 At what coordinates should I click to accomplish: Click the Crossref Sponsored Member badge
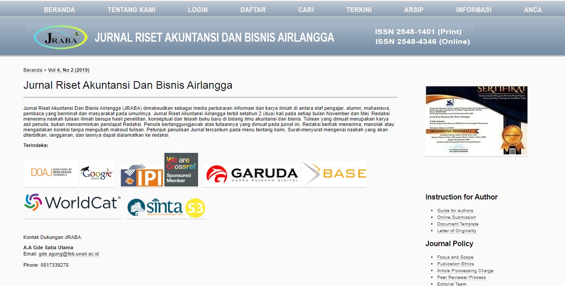[181, 170]
